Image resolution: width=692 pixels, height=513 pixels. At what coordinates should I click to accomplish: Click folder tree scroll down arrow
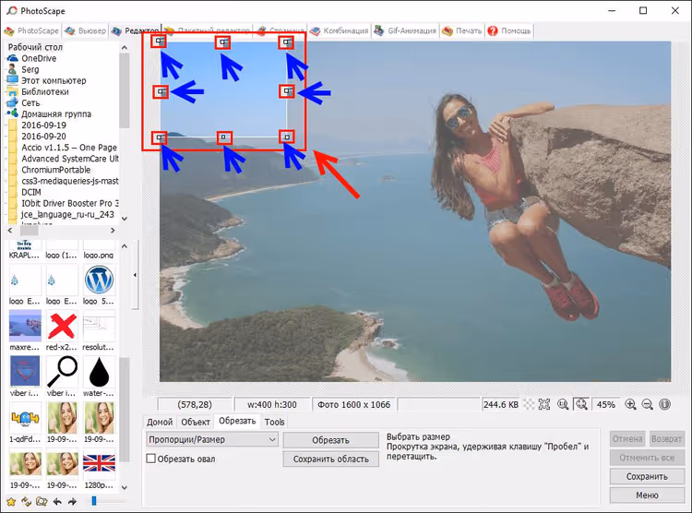(x=125, y=219)
